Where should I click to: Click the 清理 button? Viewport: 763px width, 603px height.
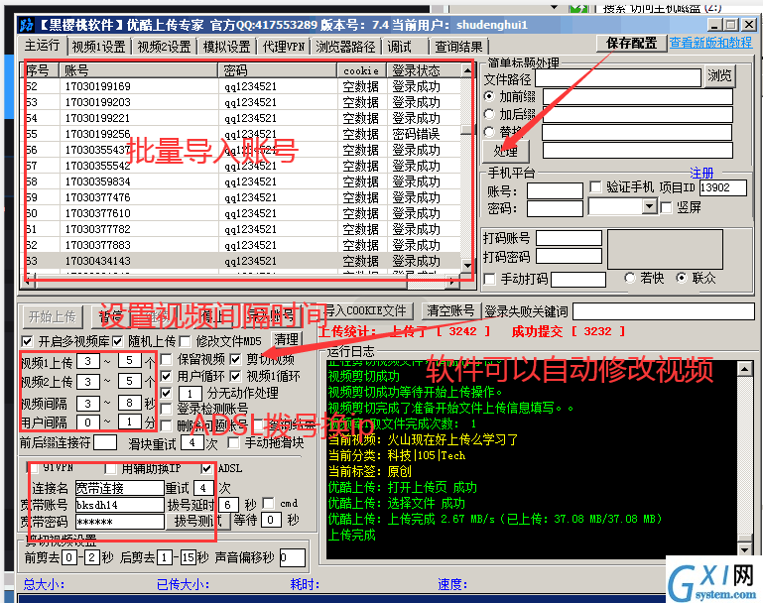(286, 339)
